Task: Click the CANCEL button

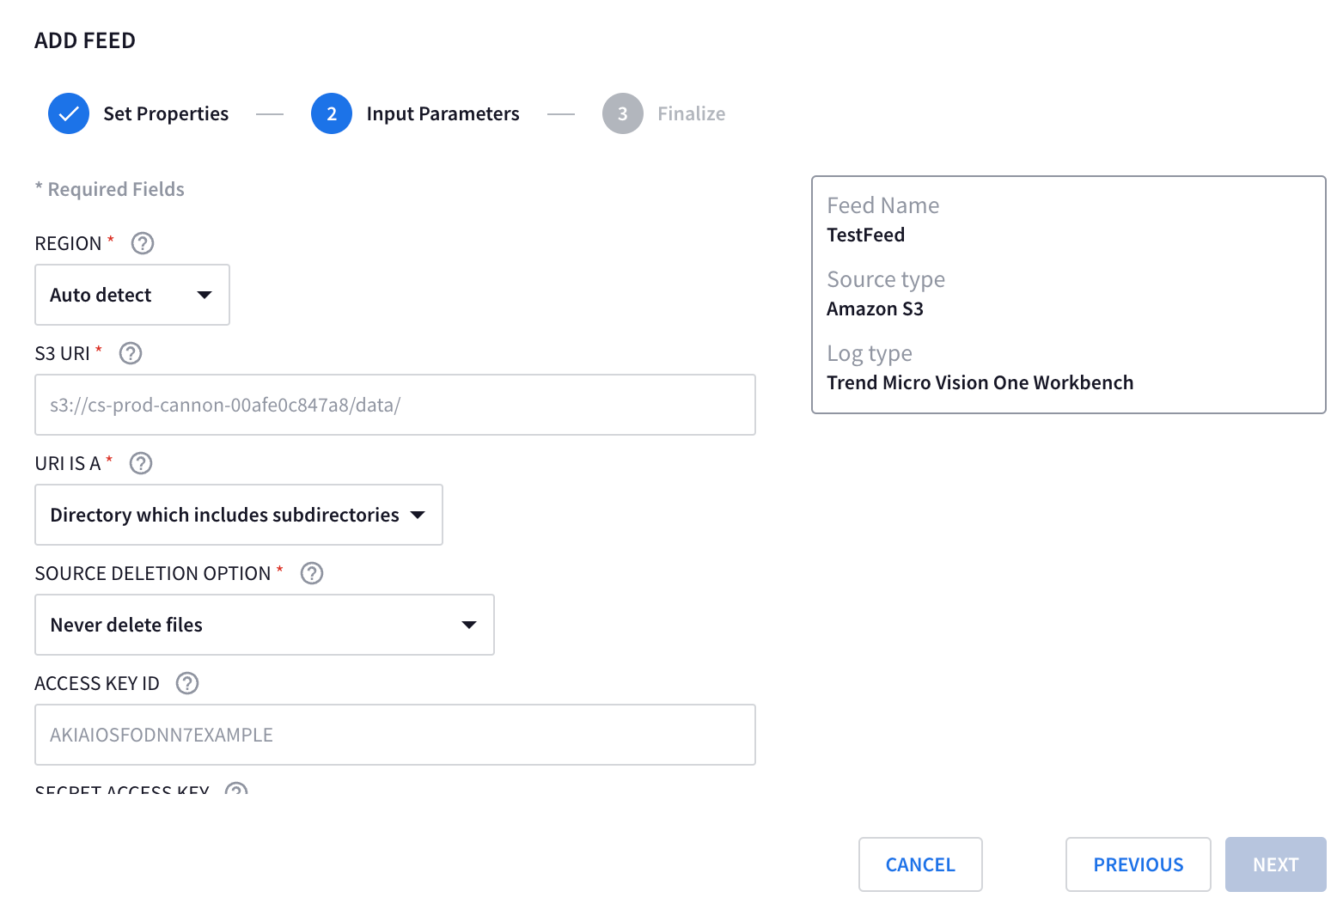Action: click(x=920, y=864)
